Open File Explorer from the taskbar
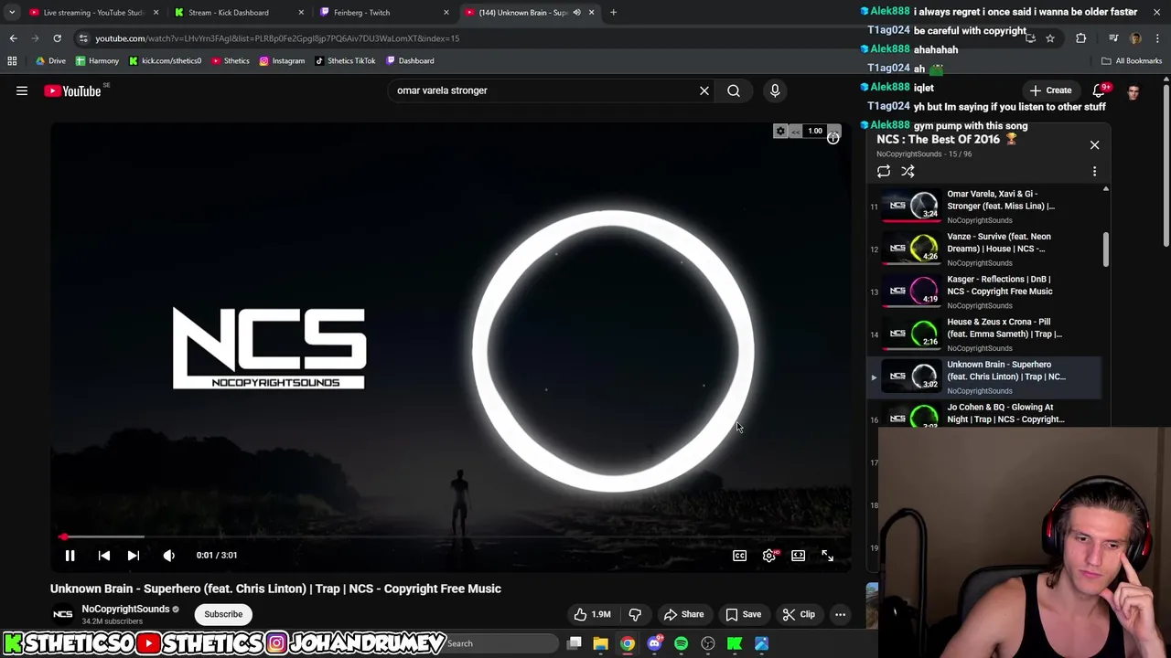Screen dimensions: 1171x658 (600, 643)
